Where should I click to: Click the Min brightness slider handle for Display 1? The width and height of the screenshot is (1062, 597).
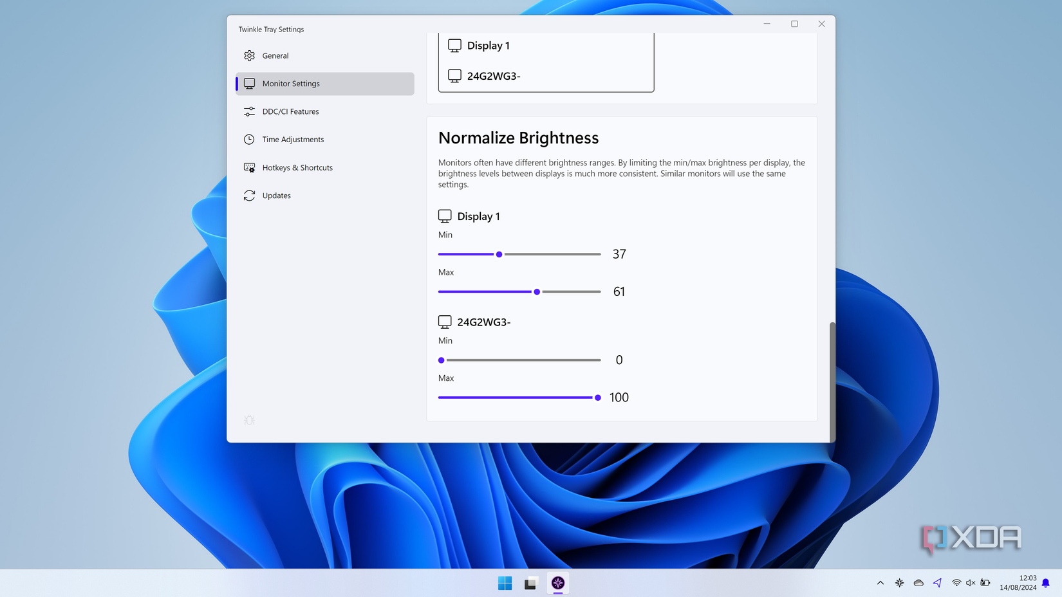pos(499,254)
